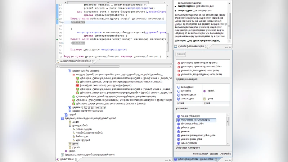Click the Custom Migration entry icon
The width and height of the screenshot is (288, 162).
73,96
